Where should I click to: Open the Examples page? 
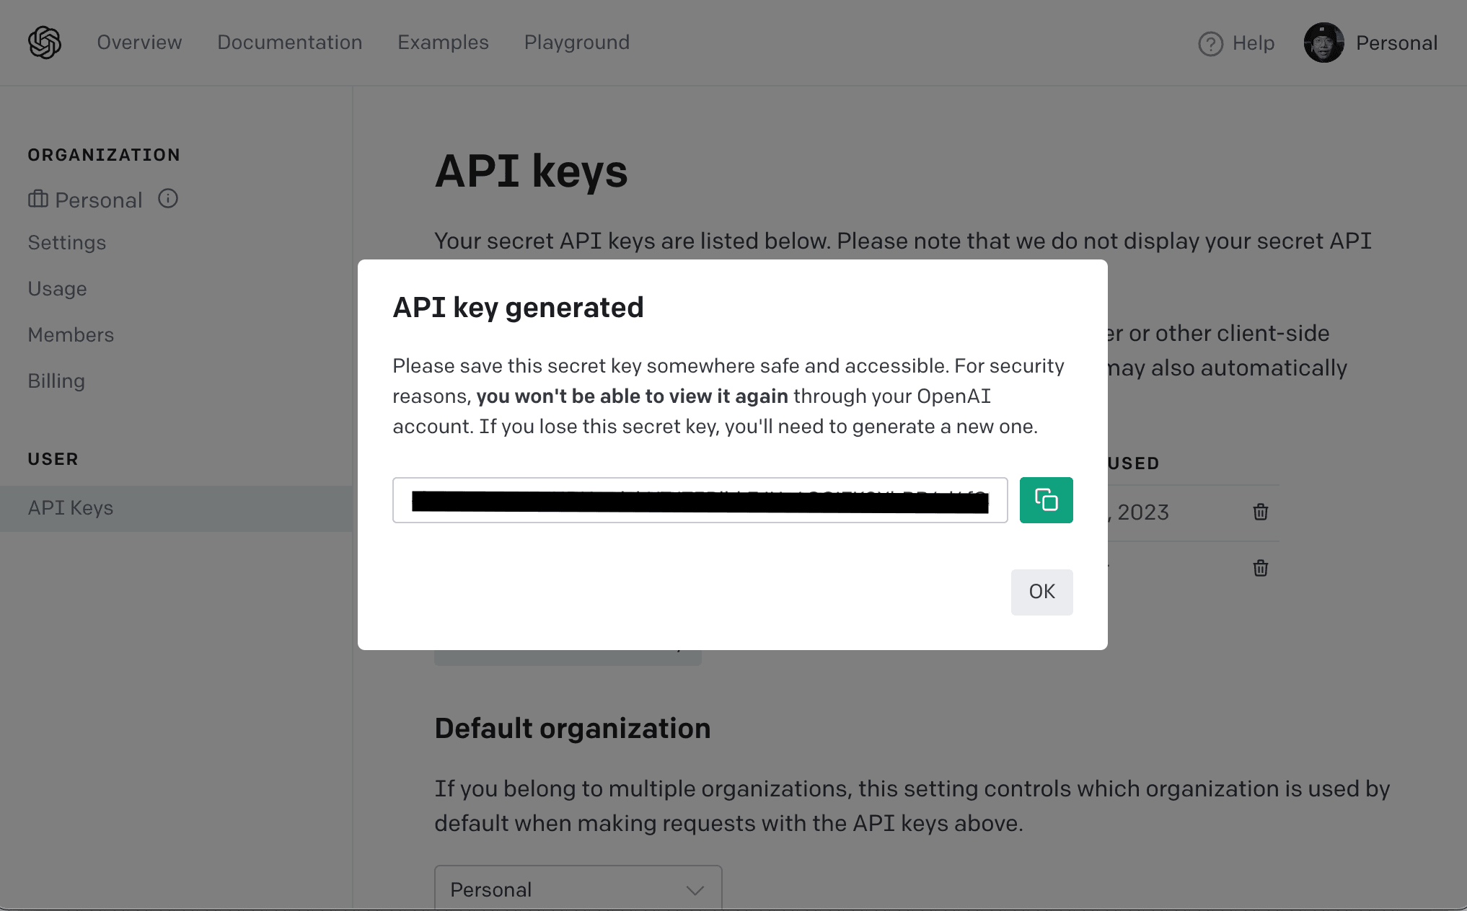[x=443, y=43]
